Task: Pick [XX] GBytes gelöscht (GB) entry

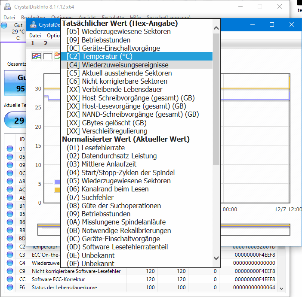Action: pos(137,123)
